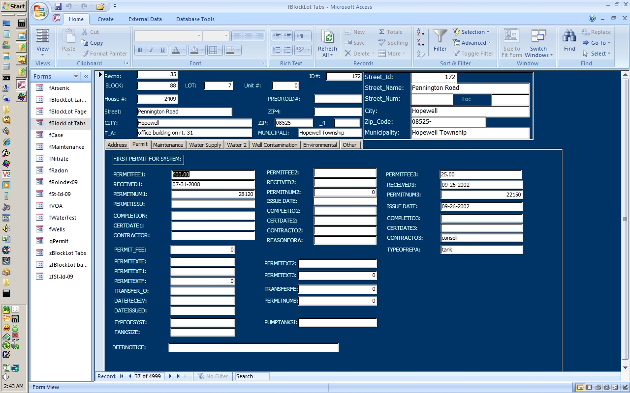The width and height of the screenshot is (630, 393).
Task: Toggle Form View button in status bar
Action: click(x=581, y=387)
